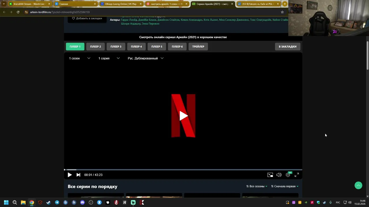Open Steam from the taskbar

(48, 202)
